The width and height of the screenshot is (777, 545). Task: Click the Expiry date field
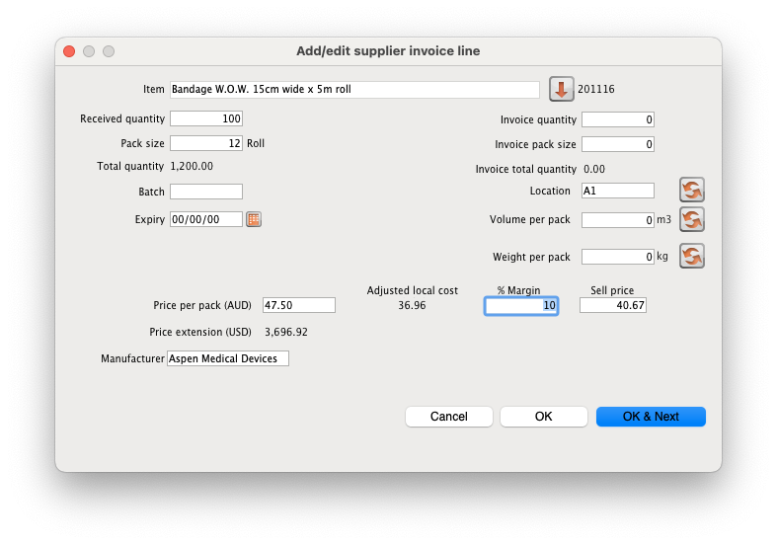(x=206, y=219)
